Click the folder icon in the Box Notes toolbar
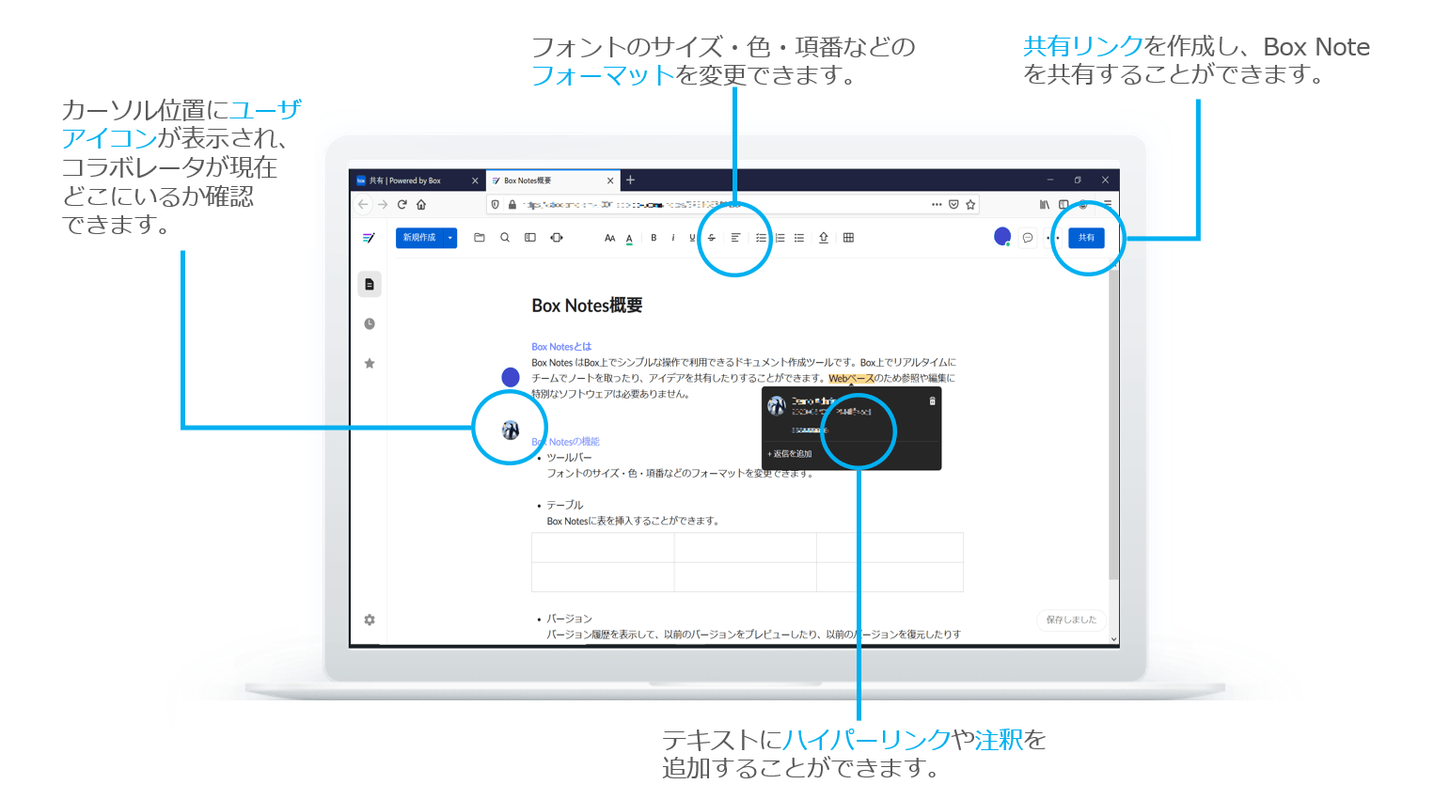Screen dimensions: 1434x800 click(x=480, y=237)
